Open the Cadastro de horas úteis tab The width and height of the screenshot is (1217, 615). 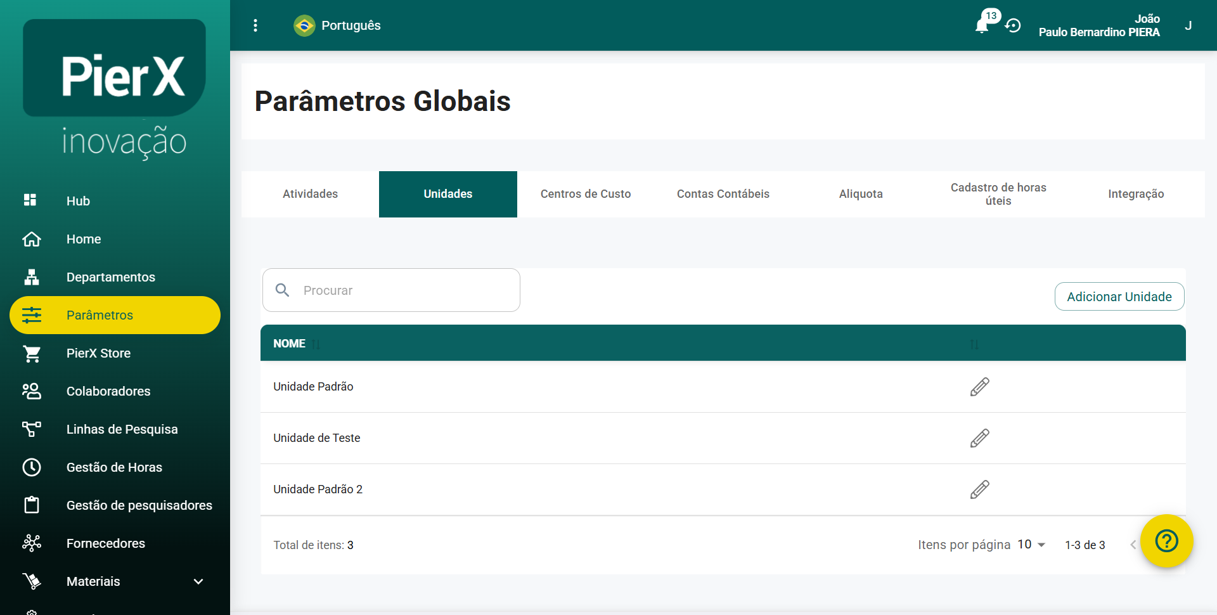coord(998,194)
